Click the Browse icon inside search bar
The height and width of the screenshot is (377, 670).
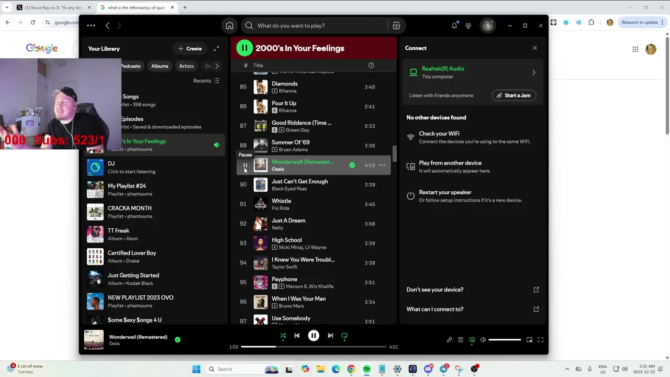396,26
